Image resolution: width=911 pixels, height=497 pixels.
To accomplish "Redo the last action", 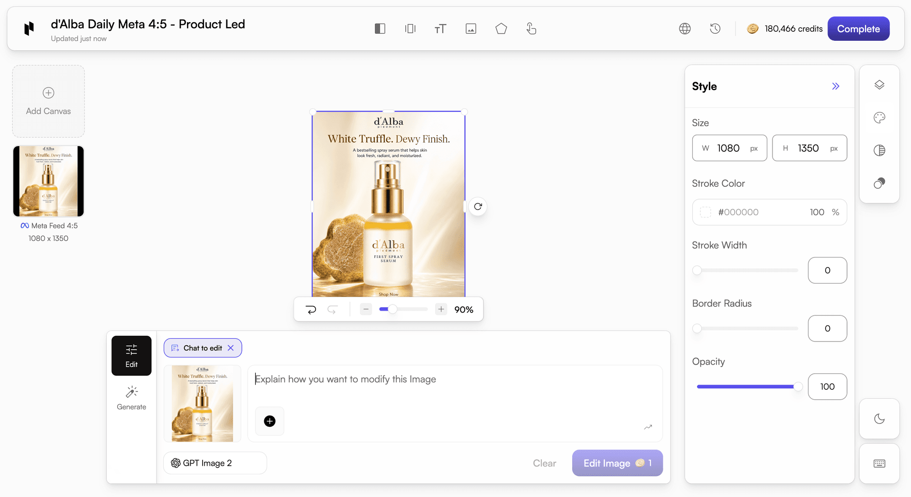I will 333,310.
